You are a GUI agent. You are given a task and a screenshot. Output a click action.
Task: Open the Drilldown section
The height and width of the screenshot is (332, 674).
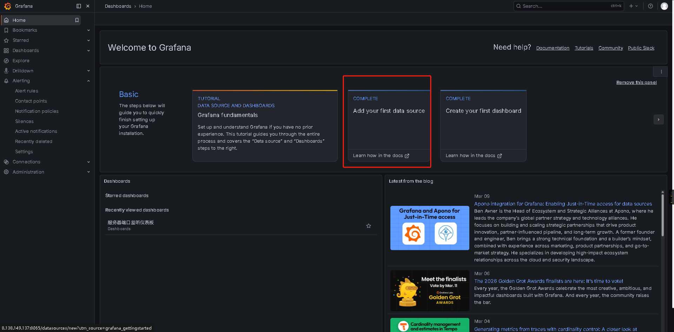click(x=23, y=71)
